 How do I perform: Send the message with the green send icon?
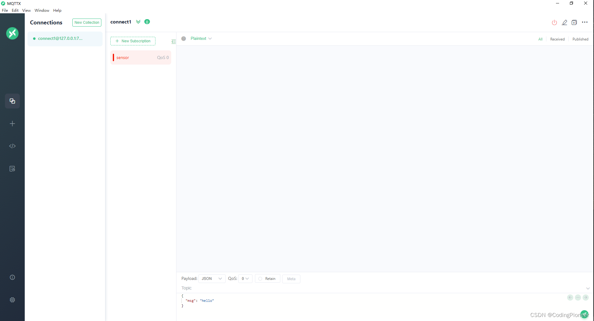[x=584, y=314]
